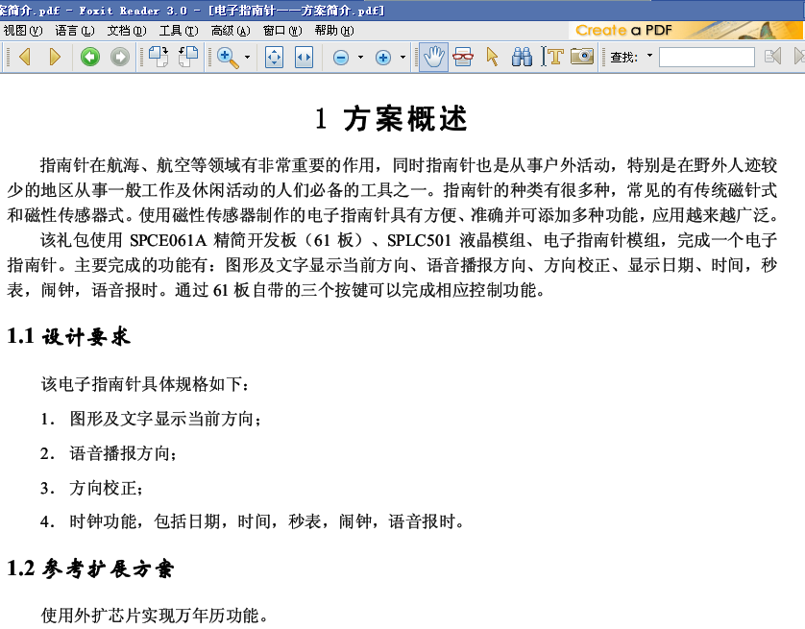This screenshot has width=805, height=629.
Task: Click list item 4 时钟功能
Action: pyautogui.click(x=253, y=521)
